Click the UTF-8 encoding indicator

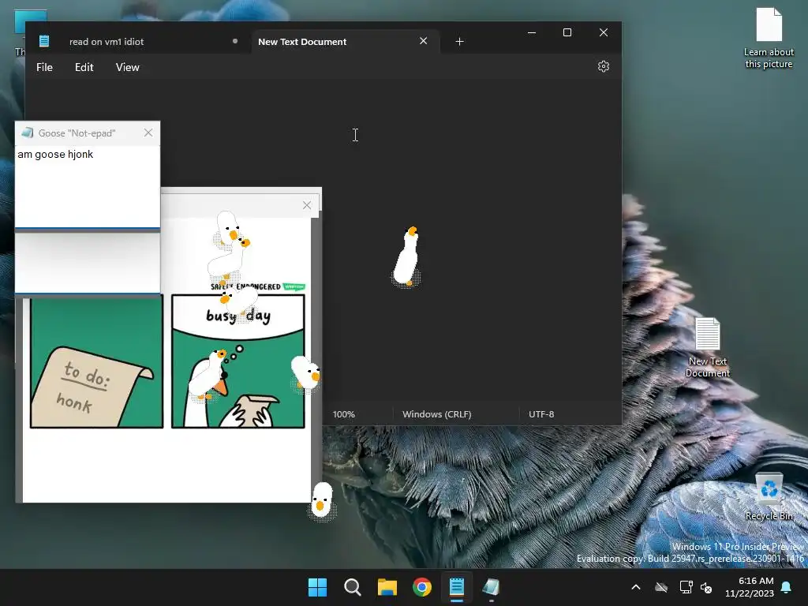(x=541, y=414)
